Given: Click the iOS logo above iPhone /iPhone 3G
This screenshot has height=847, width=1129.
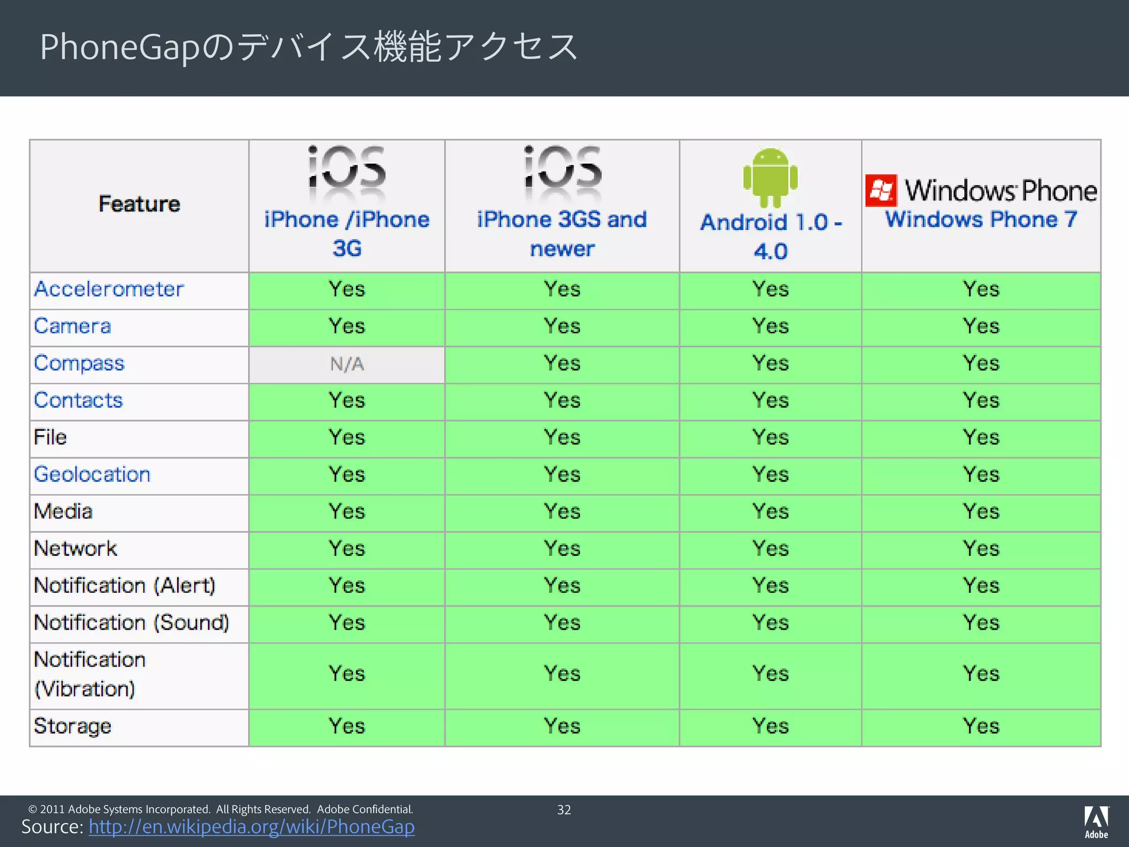Looking at the screenshot, I should point(347,174).
